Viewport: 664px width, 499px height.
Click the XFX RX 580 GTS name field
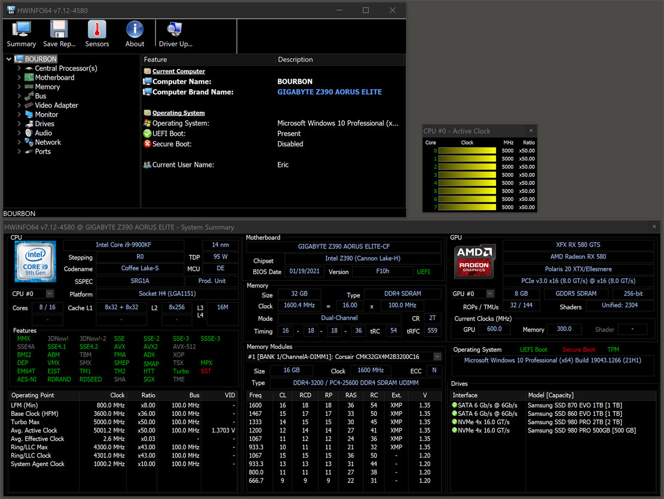click(578, 245)
